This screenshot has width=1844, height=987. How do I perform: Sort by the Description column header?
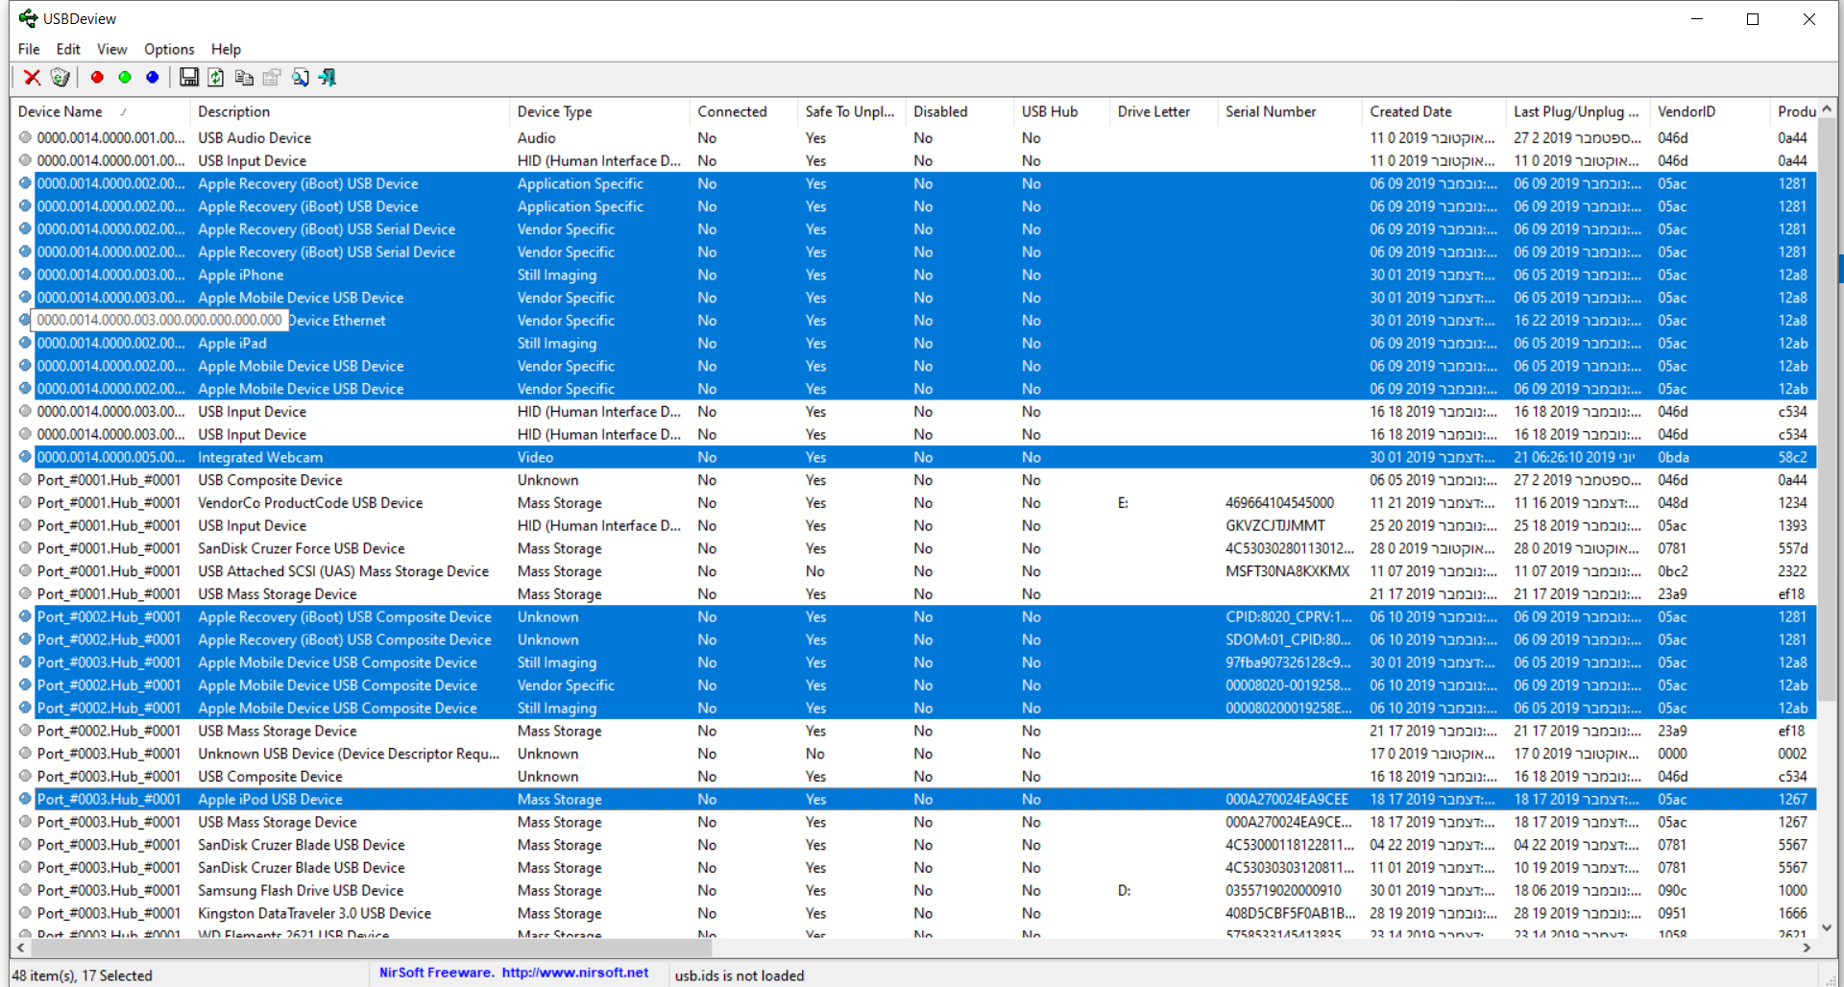350,111
